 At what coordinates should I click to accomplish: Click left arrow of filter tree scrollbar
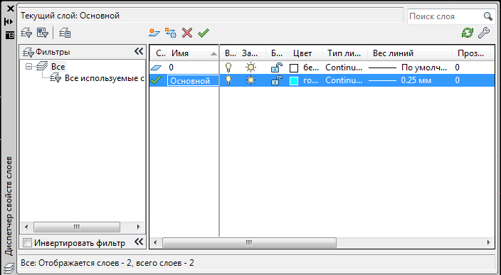tap(26, 227)
